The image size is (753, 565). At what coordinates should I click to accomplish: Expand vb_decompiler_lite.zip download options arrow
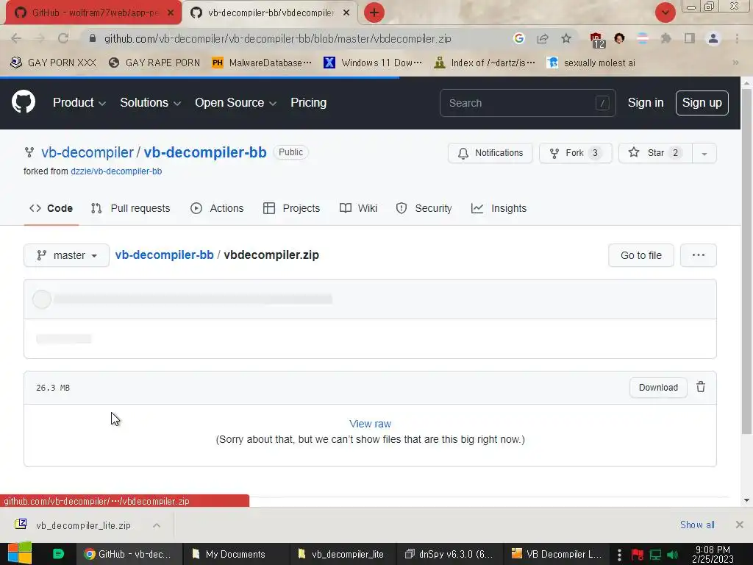tap(157, 525)
